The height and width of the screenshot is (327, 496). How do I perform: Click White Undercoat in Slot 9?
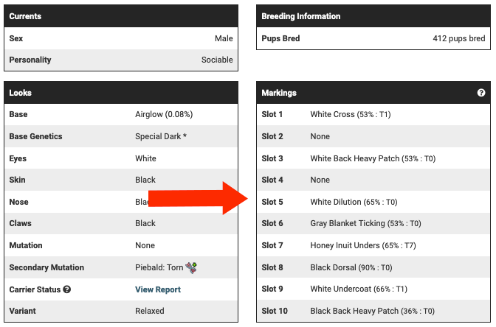tap(357, 289)
